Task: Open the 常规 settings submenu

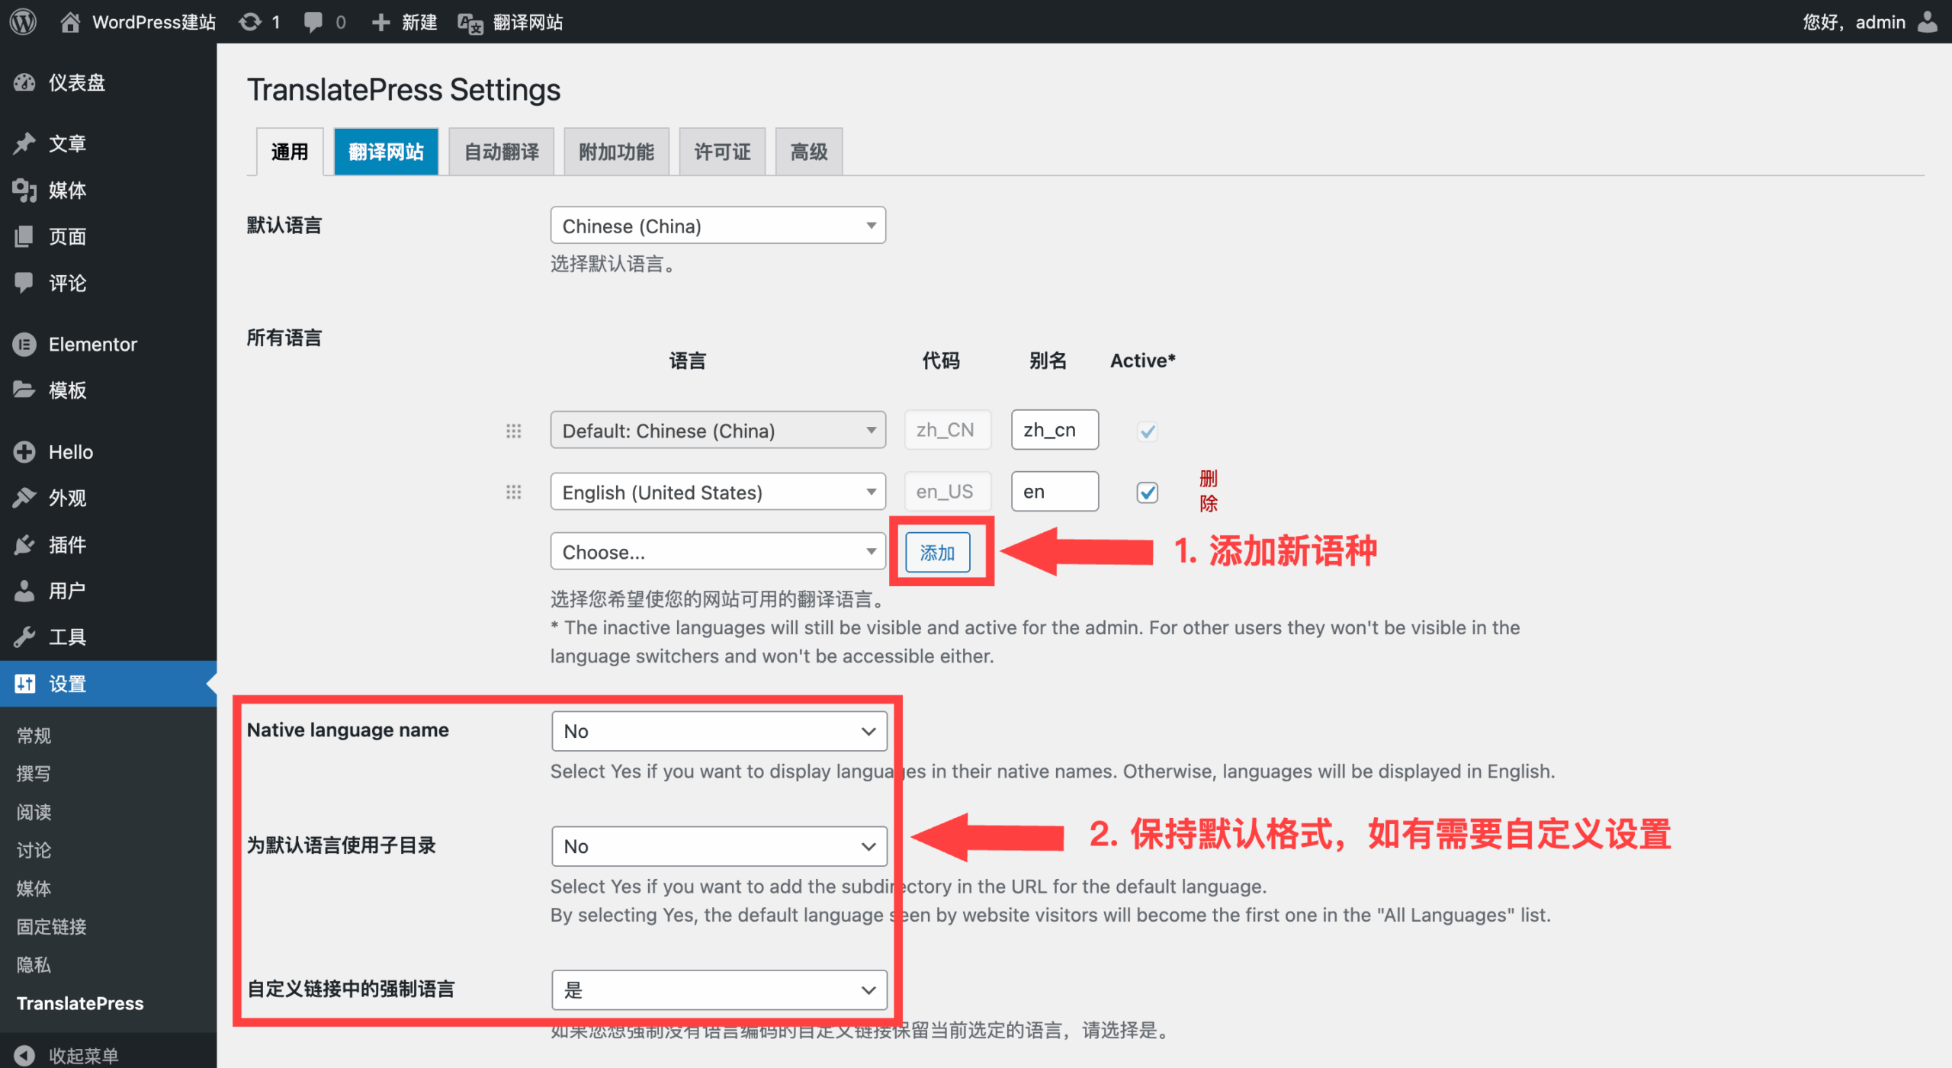Action: click(34, 736)
